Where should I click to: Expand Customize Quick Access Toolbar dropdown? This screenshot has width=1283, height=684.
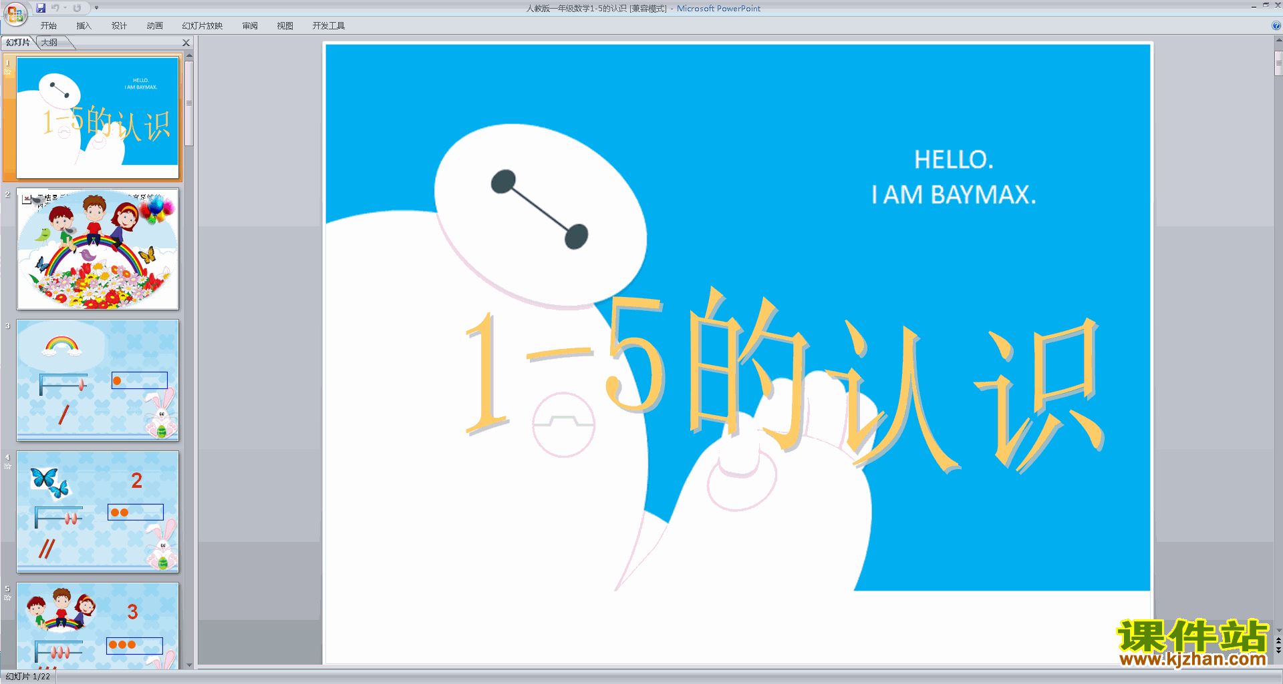pyautogui.click(x=96, y=8)
